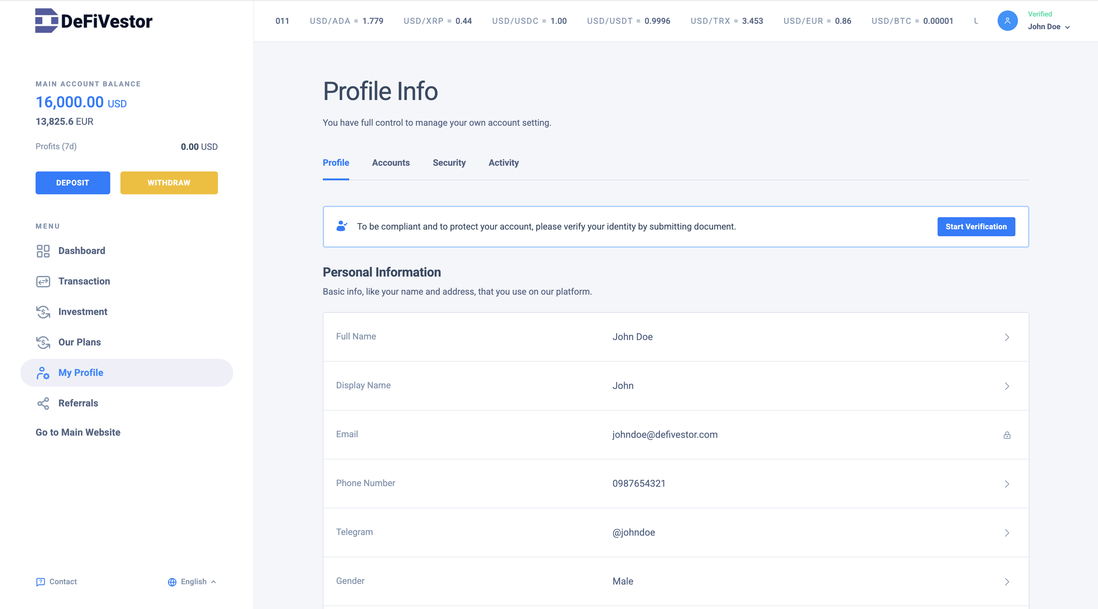Switch to the Security tab
Viewport: 1098px width, 609px height.
[449, 163]
